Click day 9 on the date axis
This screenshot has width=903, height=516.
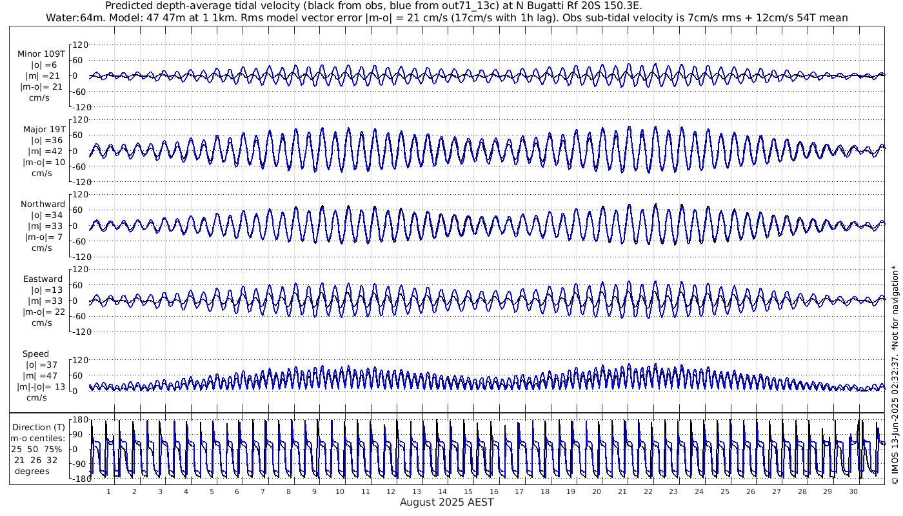[314, 491]
